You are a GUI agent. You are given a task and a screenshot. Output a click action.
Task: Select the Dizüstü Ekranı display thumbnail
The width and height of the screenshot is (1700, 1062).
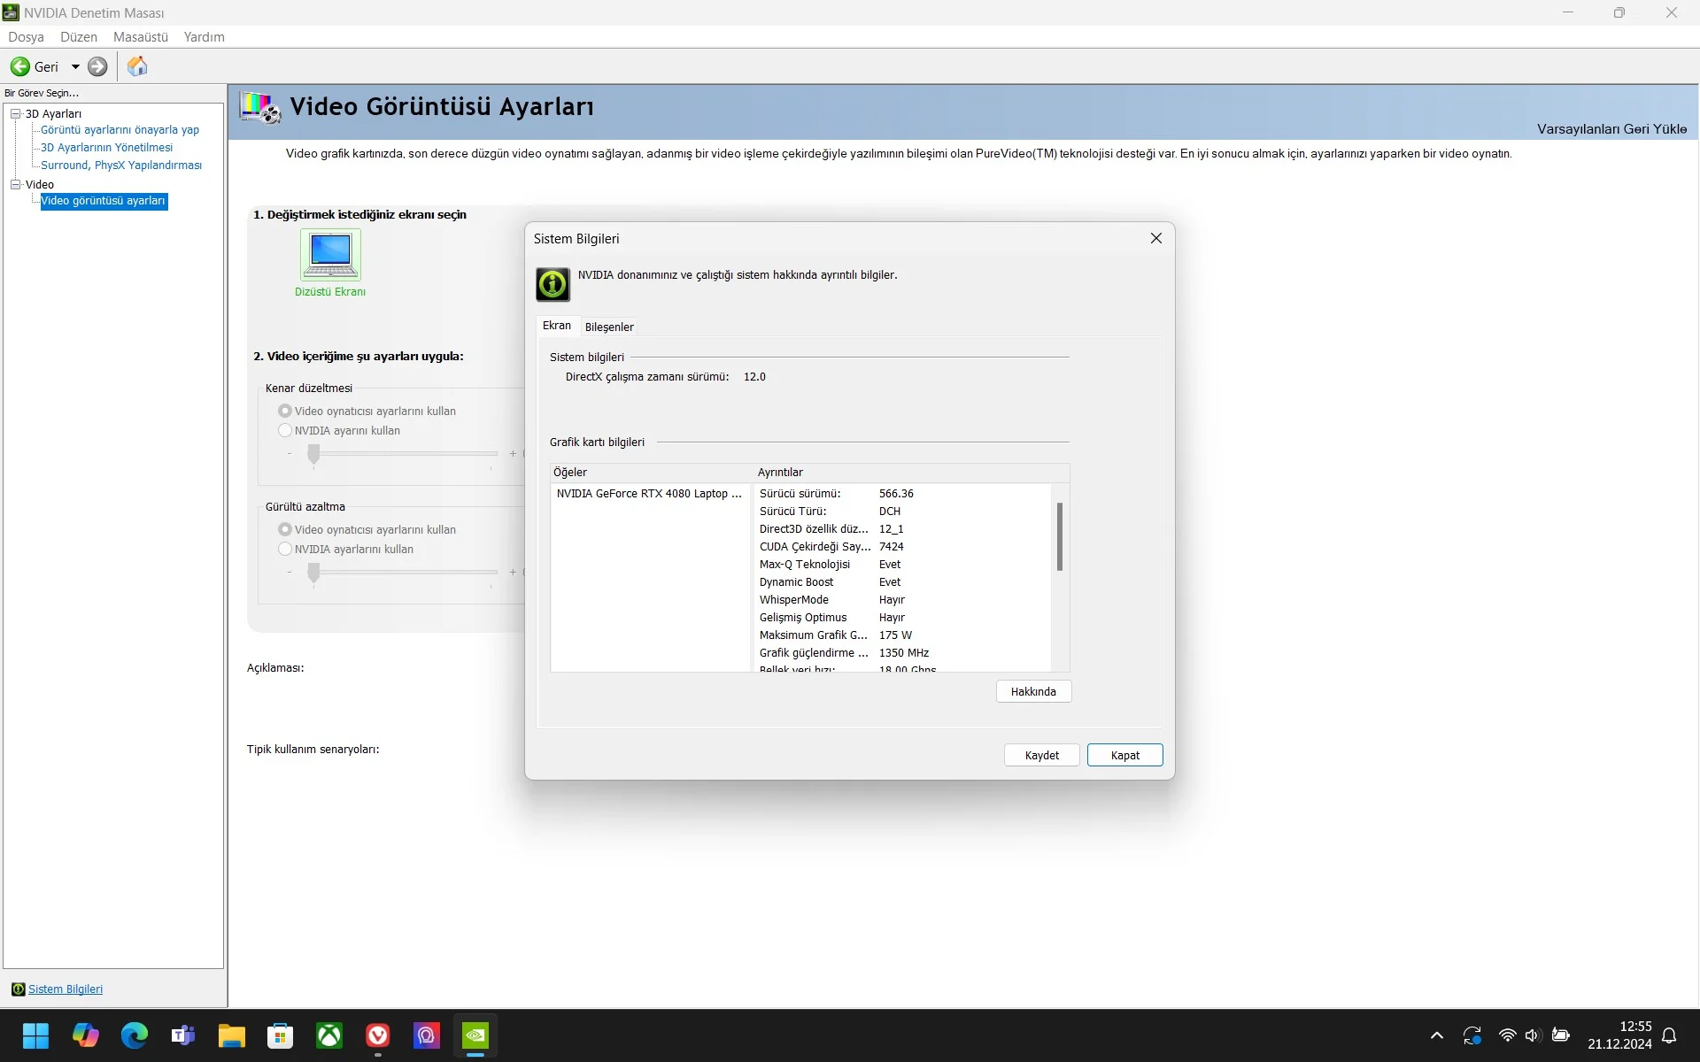point(330,255)
